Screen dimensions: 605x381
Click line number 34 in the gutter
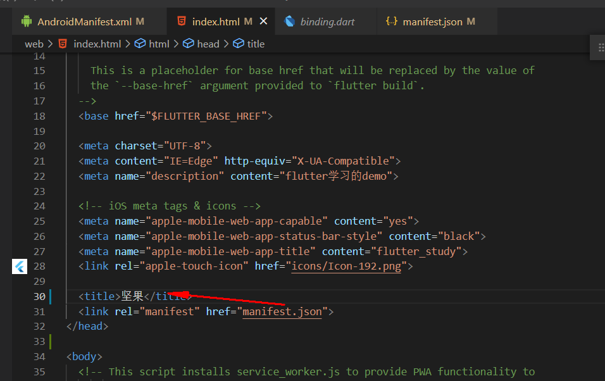[x=39, y=357]
